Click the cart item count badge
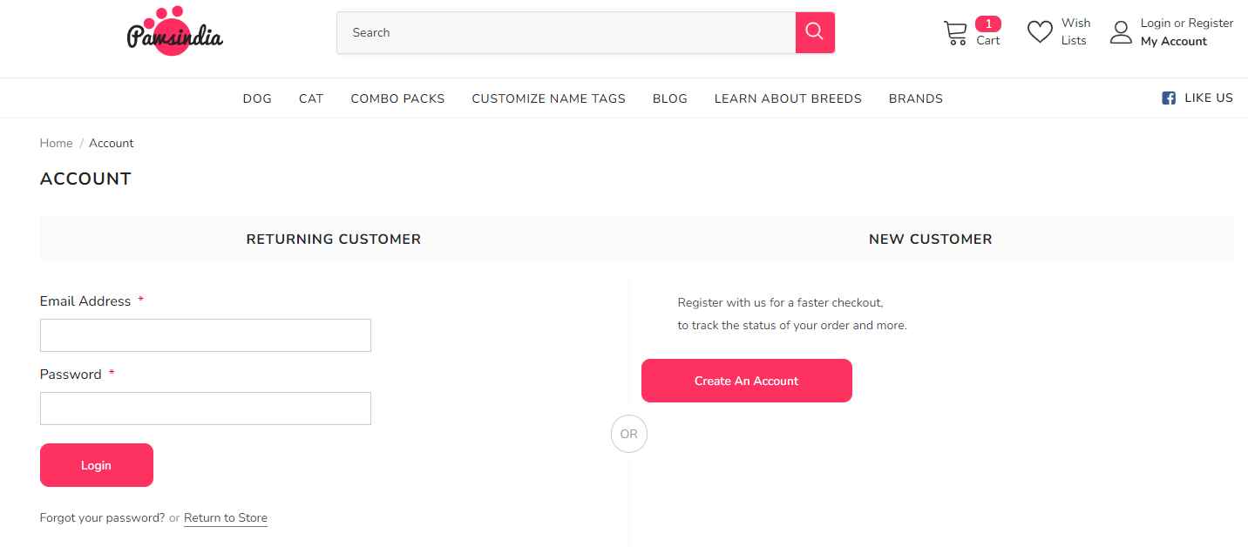This screenshot has height=547, width=1248. click(x=987, y=24)
